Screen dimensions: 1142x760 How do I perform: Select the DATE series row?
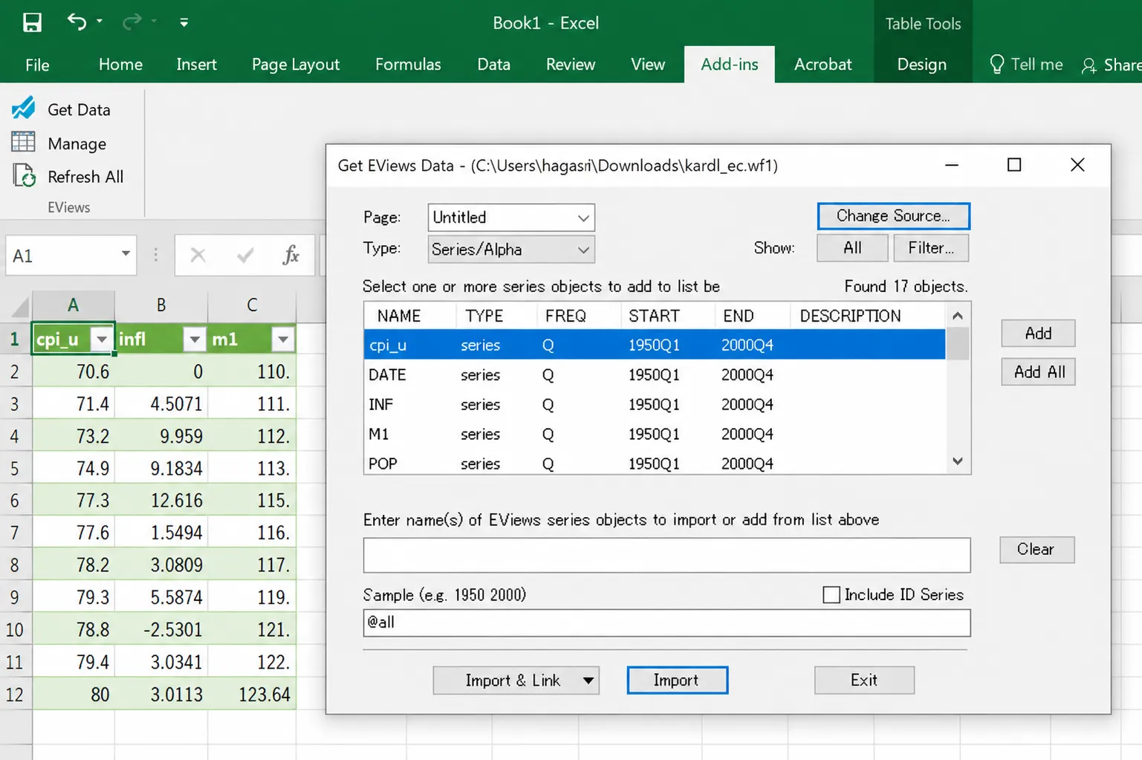point(655,375)
